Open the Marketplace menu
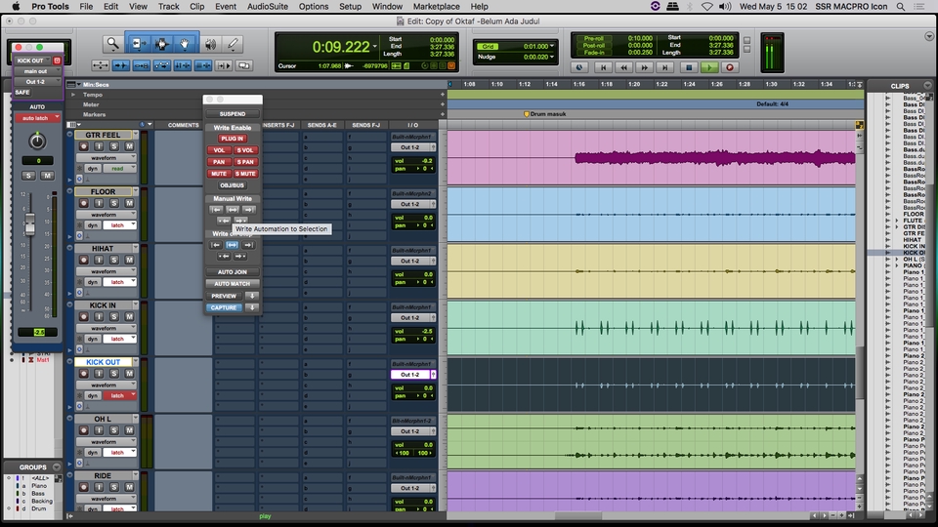Image resolution: width=938 pixels, height=527 pixels. pyautogui.click(x=437, y=7)
